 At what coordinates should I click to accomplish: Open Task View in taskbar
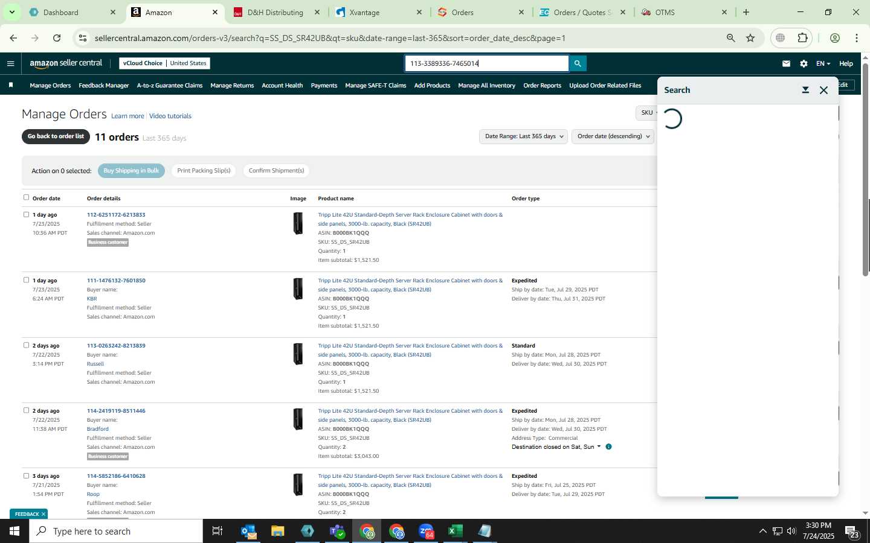217,531
